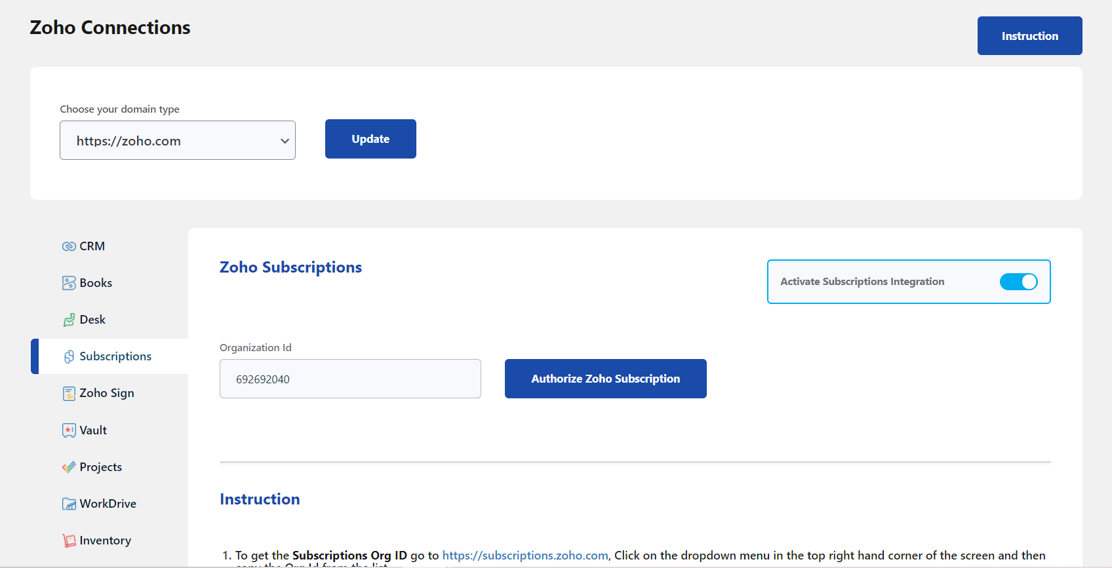1112x568 pixels.
Task: Click the Zoho Subscriptions heading
Action: coord(290,267)
